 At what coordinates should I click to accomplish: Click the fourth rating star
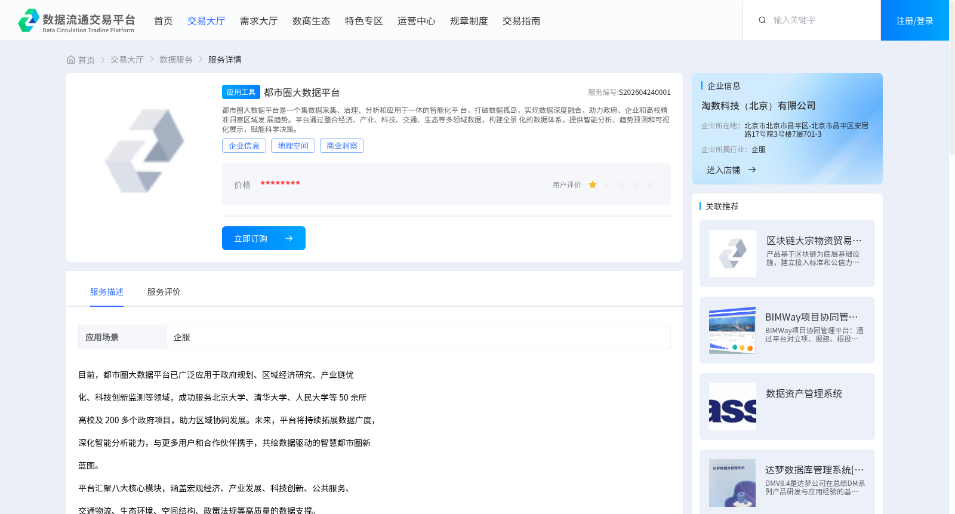[x=636, y=185]
